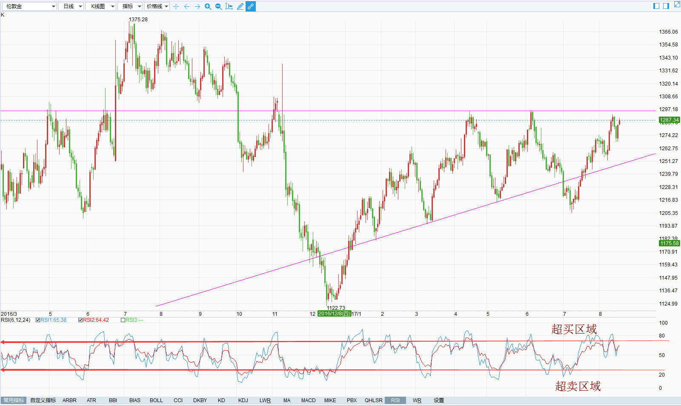Select the BIAS indicator
Viewport: 681px width, 406px height.
pyautogui.click(x=135, y=400)
